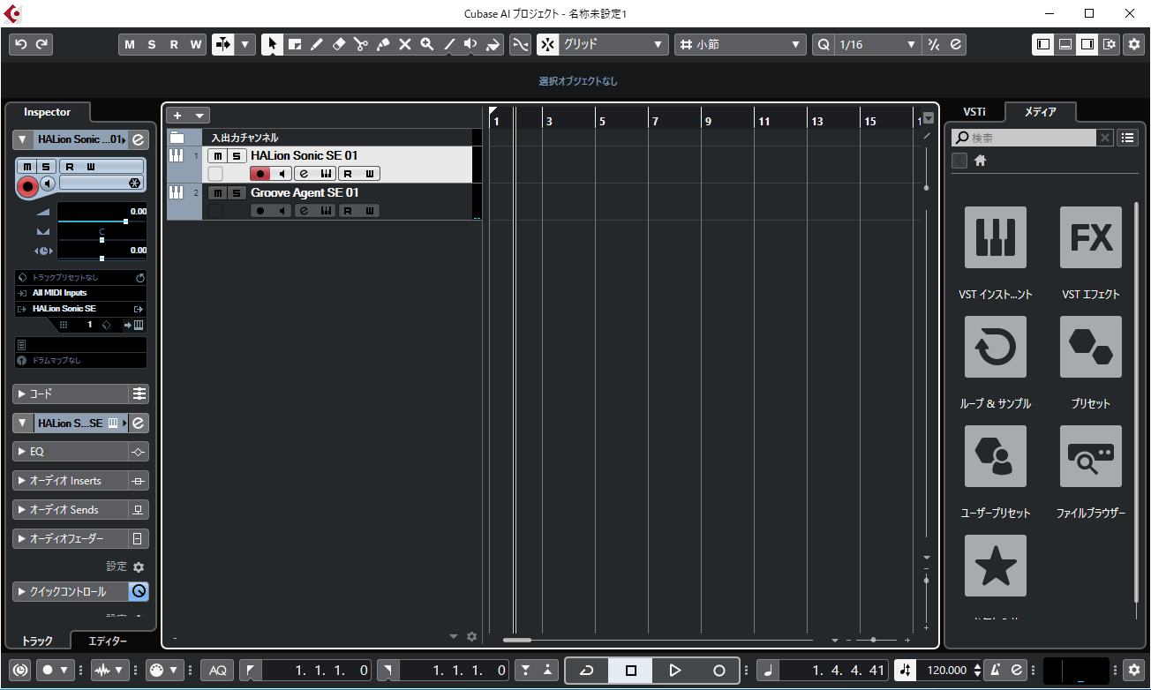
Task: Open VST Instruments media tile
Action: [x=996, y=237]
